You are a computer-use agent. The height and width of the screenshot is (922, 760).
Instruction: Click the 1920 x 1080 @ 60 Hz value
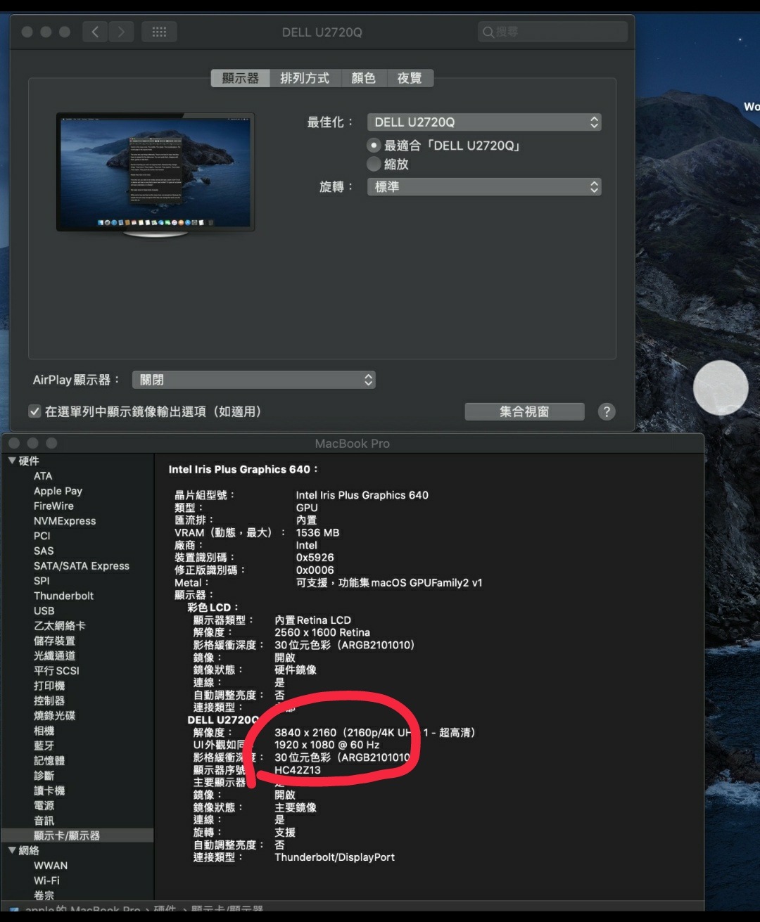tap(327, 745)
